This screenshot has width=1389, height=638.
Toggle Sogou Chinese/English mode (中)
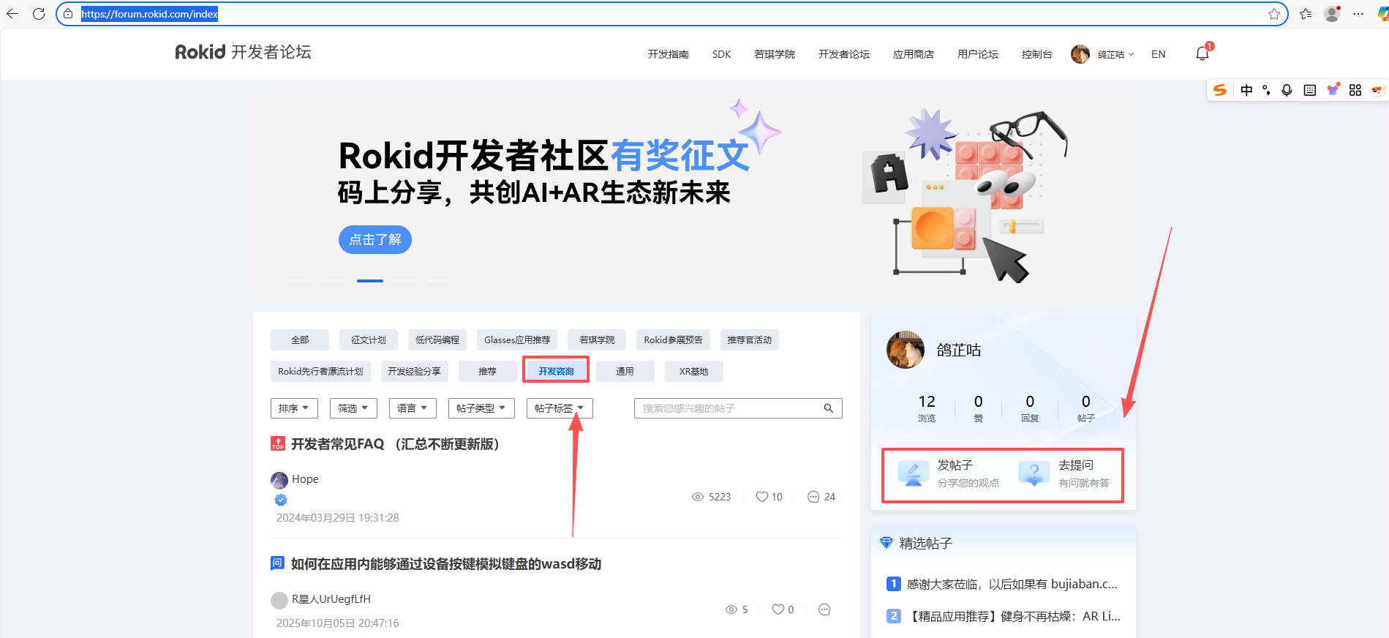(1246, 90)
